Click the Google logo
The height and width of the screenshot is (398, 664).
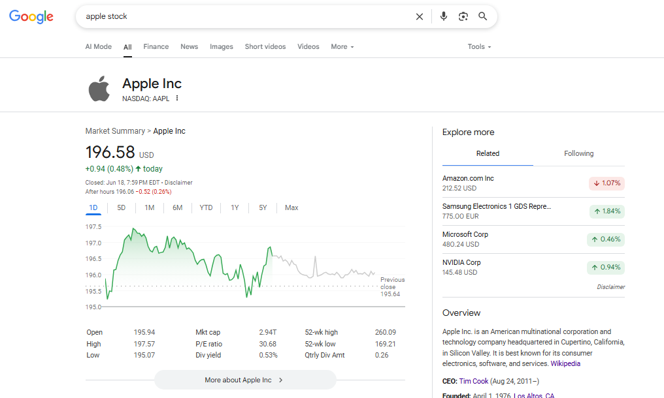(31, 16)
